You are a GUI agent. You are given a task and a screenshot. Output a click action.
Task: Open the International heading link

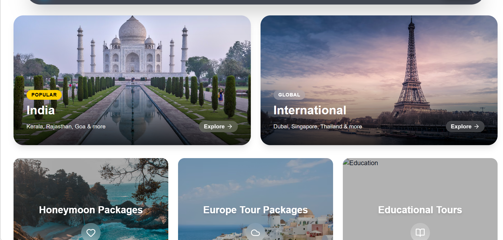(310, 110)
